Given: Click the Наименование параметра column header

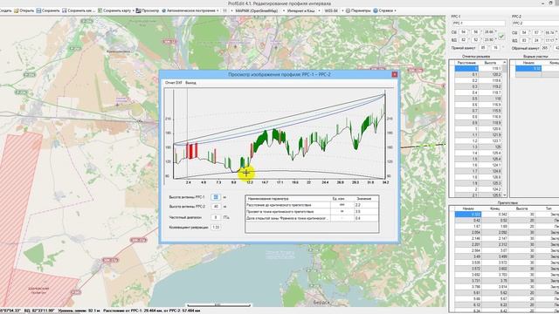Looking at the screenshot, I should [x=288, y=199].
